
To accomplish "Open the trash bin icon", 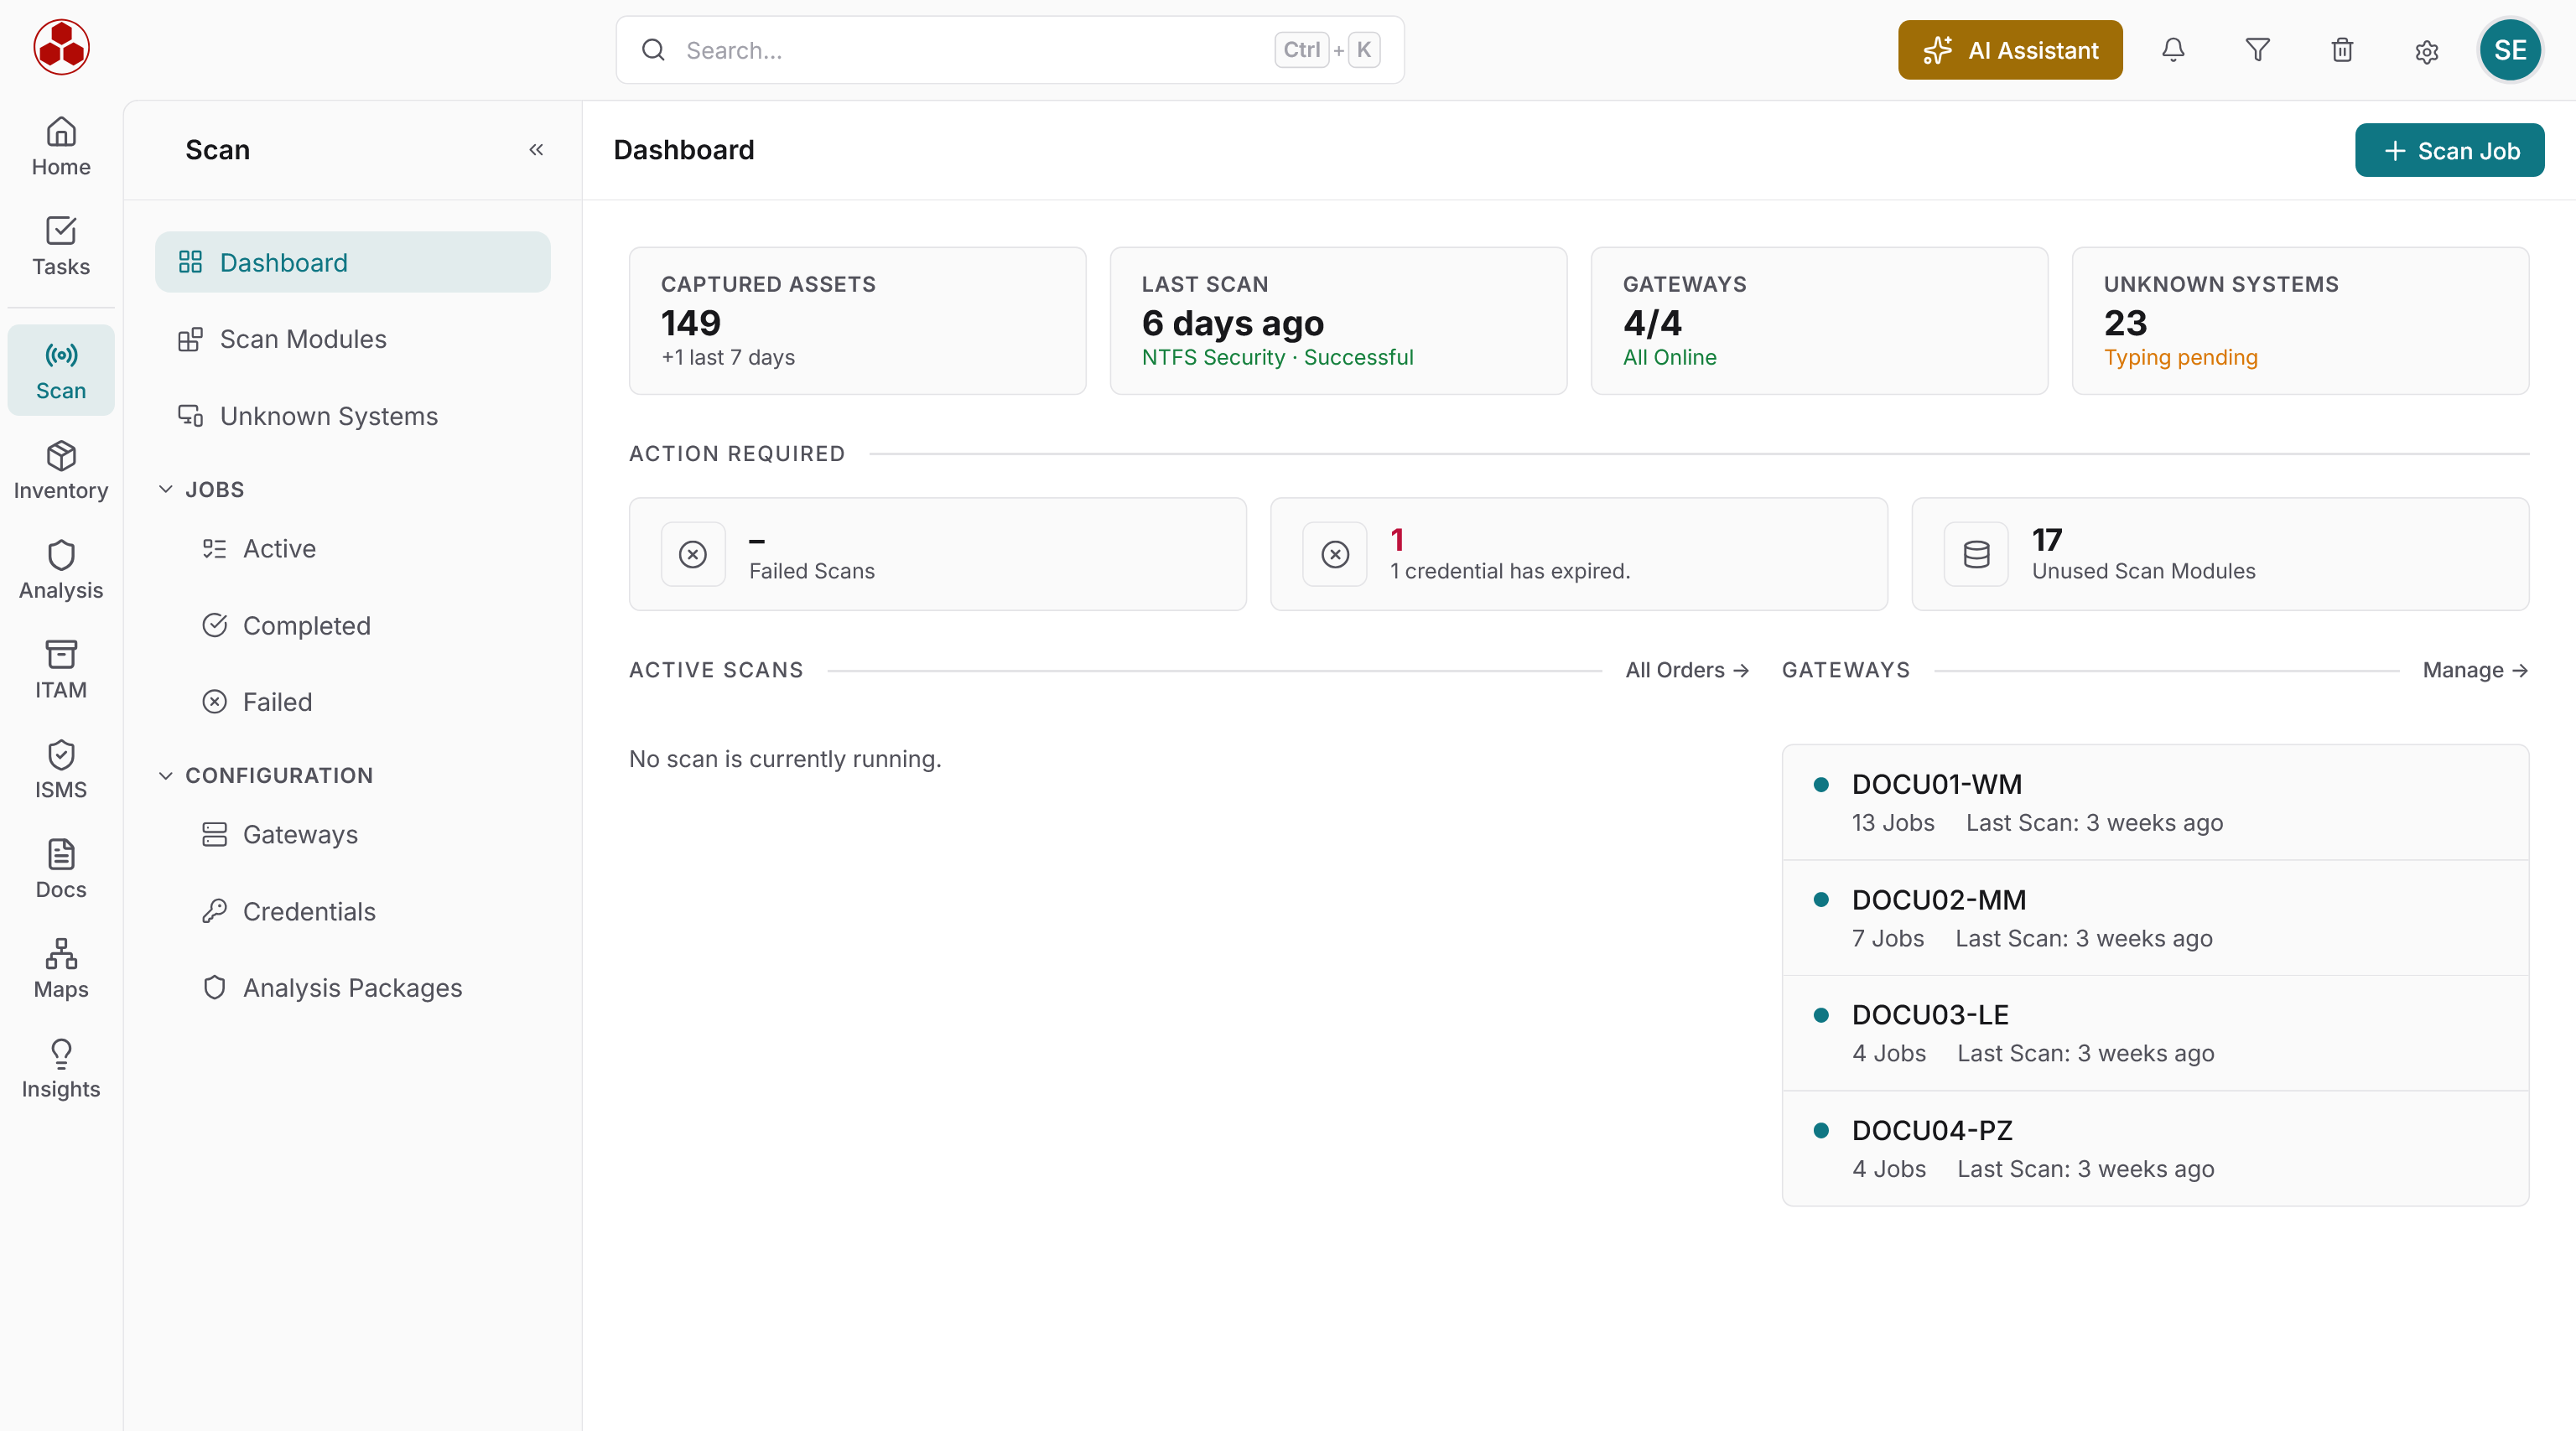I will click(x=2342, y=50).
